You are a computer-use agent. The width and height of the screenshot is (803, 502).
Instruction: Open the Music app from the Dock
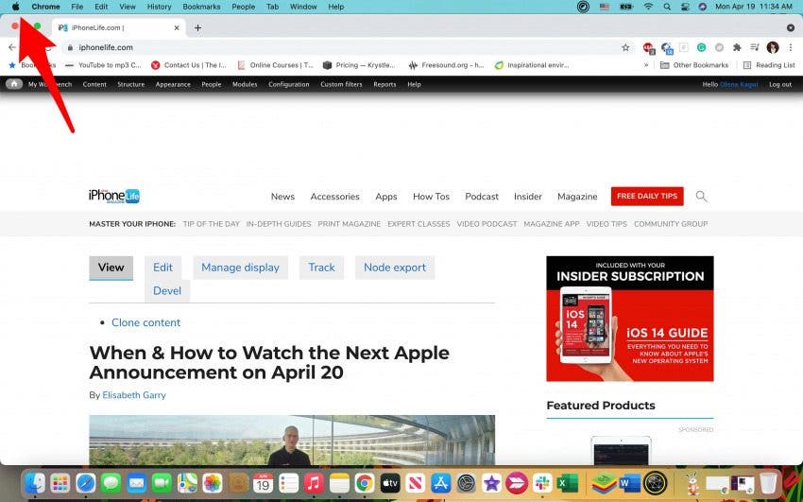(x=314, y=483)
